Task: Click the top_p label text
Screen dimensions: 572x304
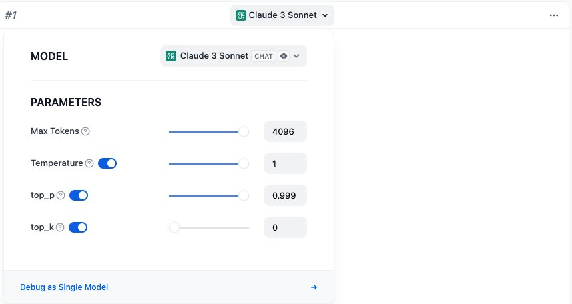Action: [x=43, y=195]
